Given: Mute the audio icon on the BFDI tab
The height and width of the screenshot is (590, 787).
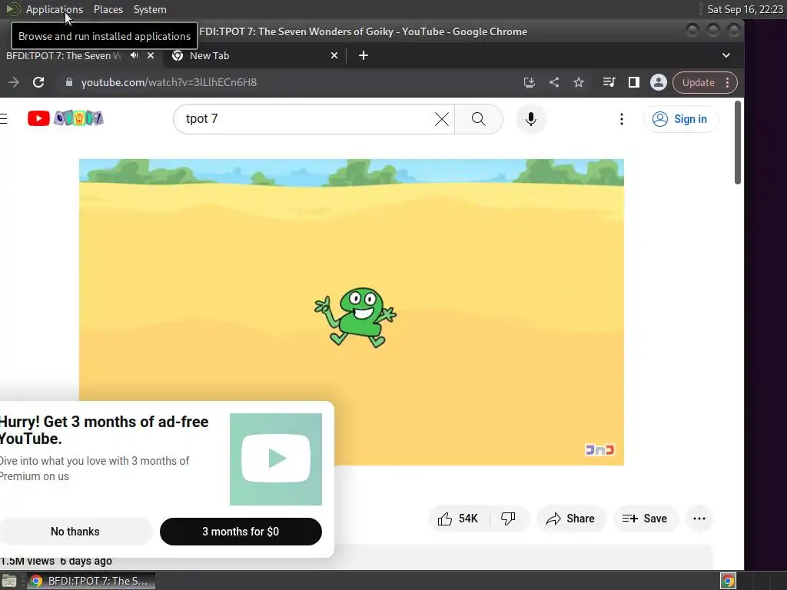Looking at the screenshot, I should (134, 55).
